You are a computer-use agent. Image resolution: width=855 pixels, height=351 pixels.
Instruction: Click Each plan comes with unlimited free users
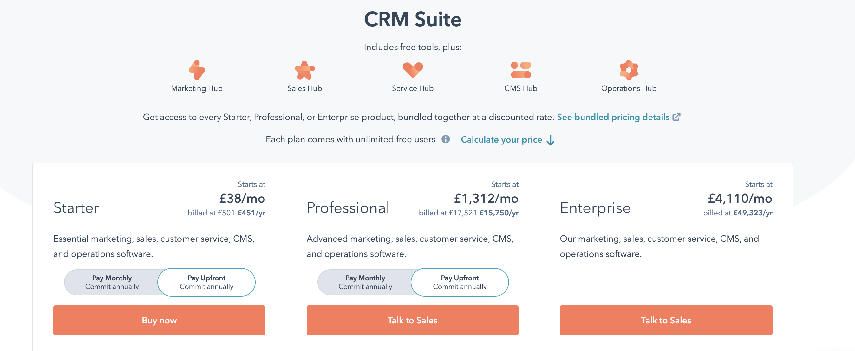point(350,139)
